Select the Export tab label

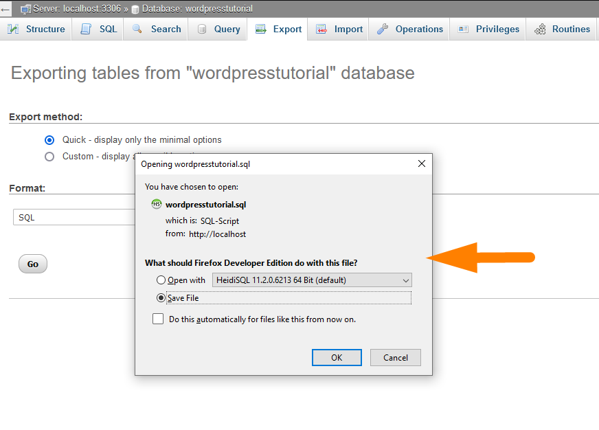coord(287,29)
